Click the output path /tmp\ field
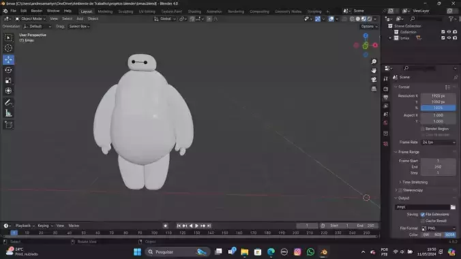This screenshot has height=259, width=461. (422, 207)
